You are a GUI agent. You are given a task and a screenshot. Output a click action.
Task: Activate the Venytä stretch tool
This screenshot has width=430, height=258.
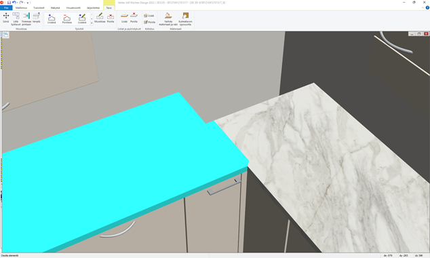coord(37,18)
